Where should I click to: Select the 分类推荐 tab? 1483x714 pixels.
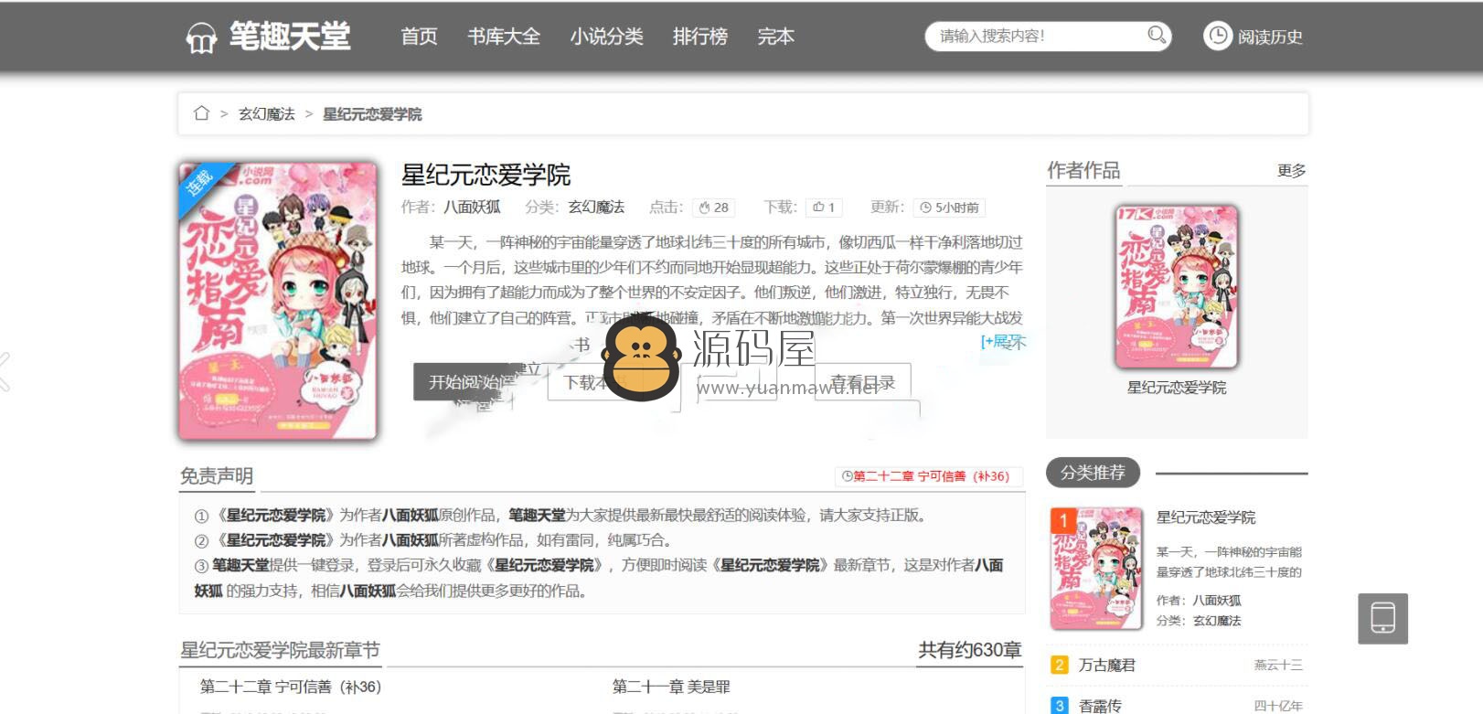click(1093, 473)
